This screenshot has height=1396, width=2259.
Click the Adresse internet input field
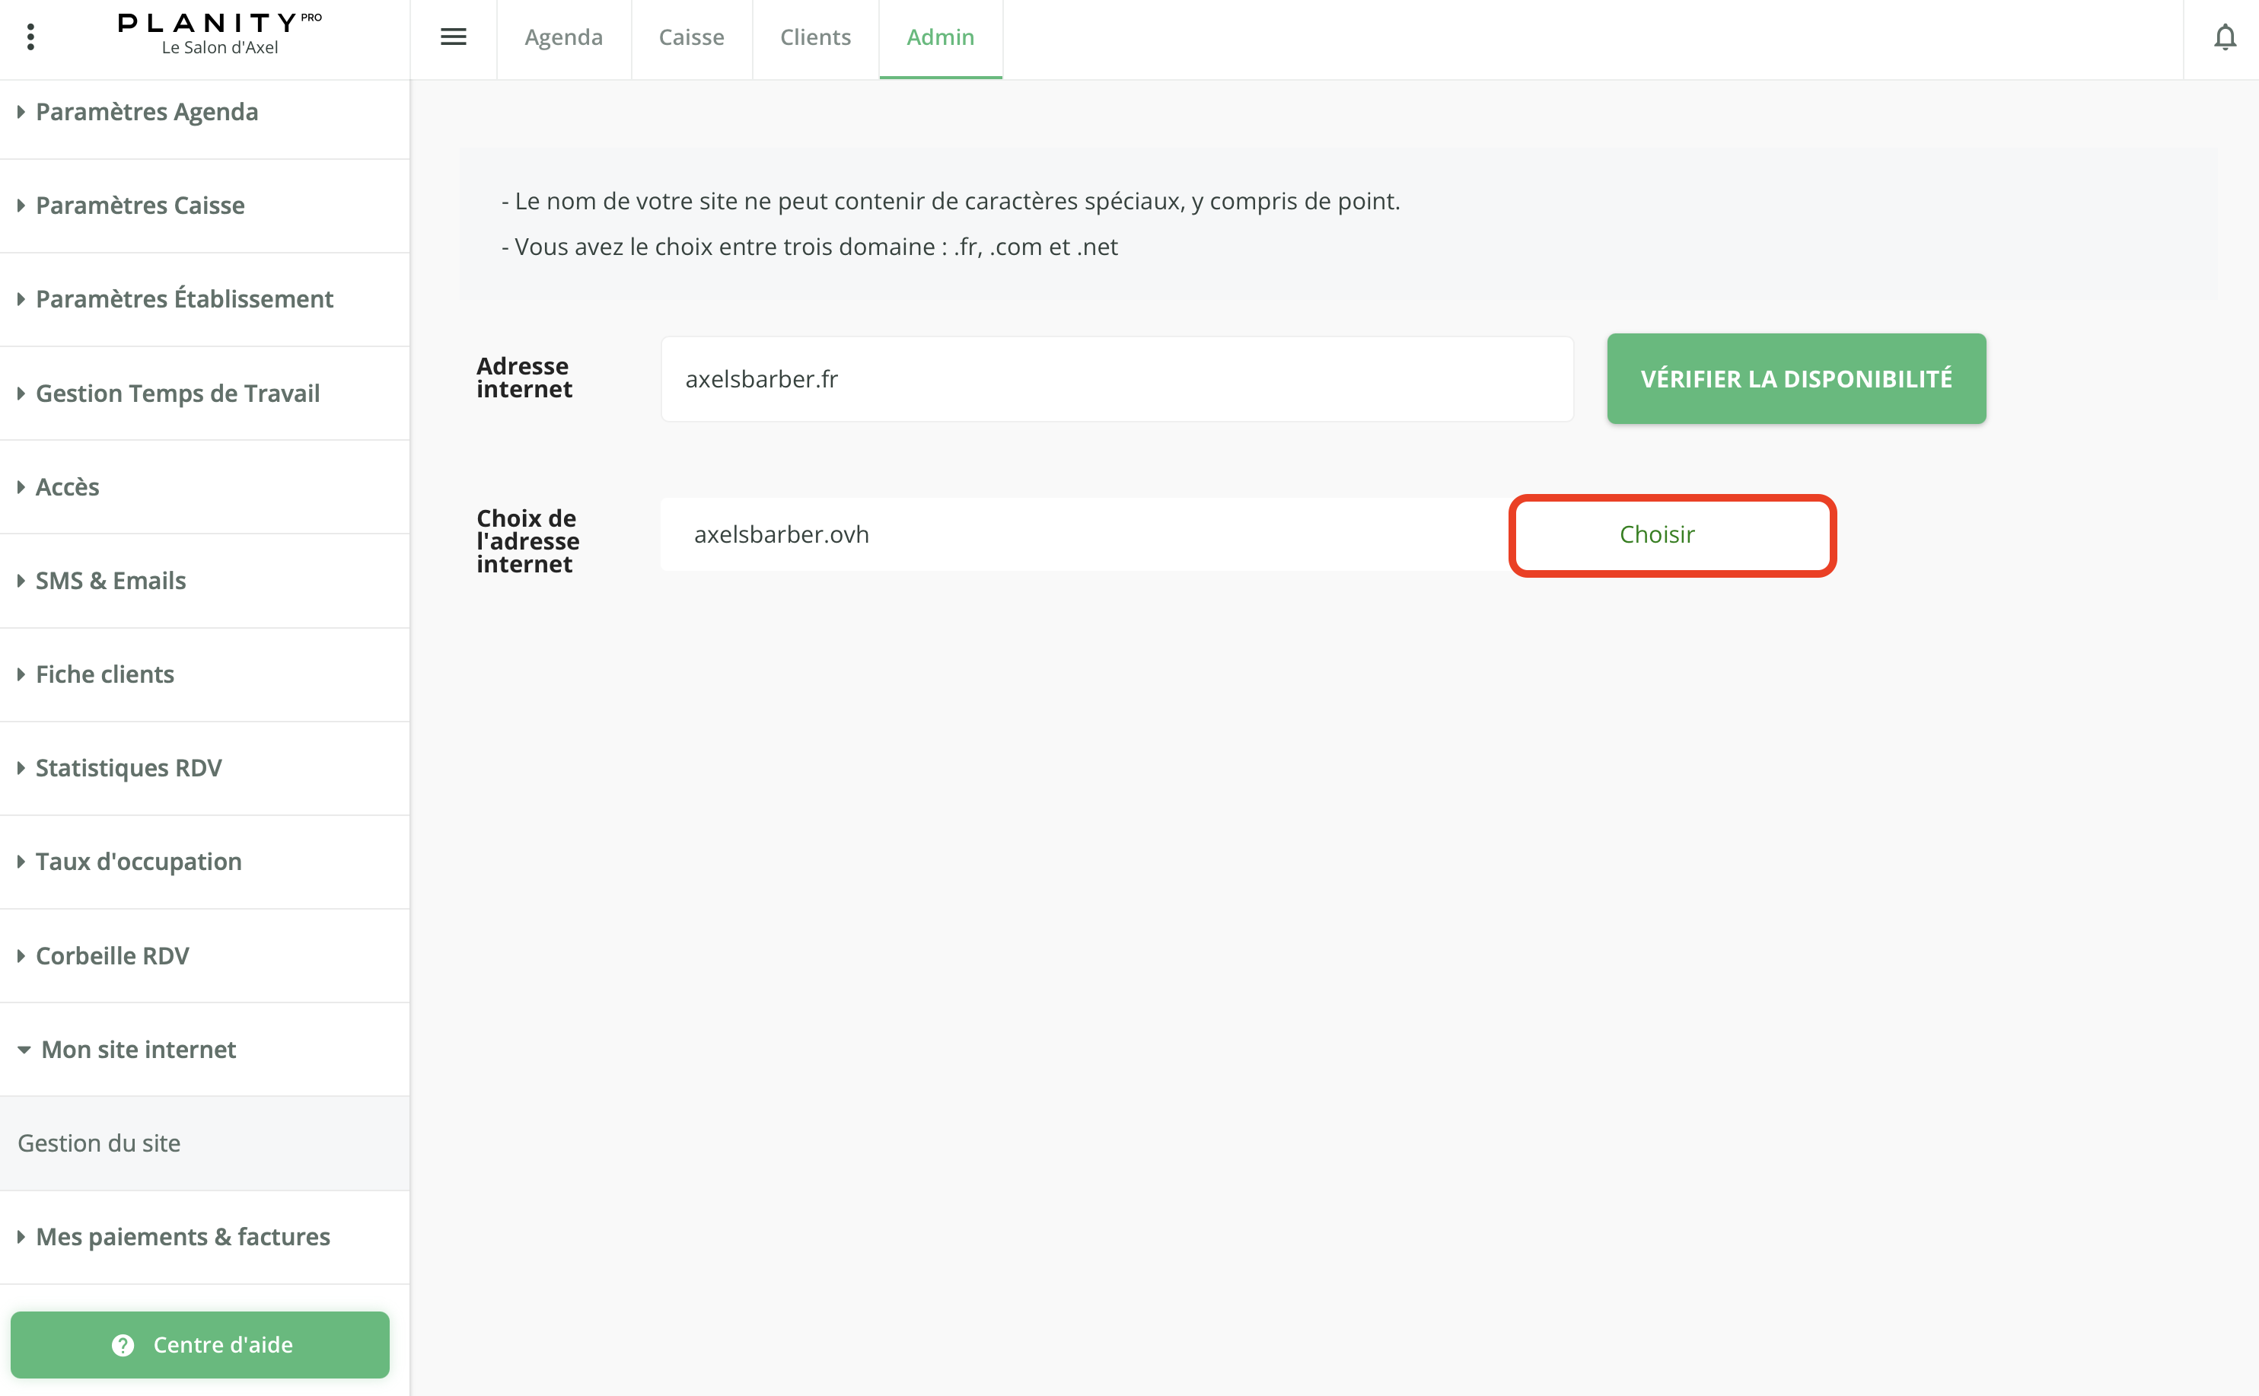click(1116, 380)
